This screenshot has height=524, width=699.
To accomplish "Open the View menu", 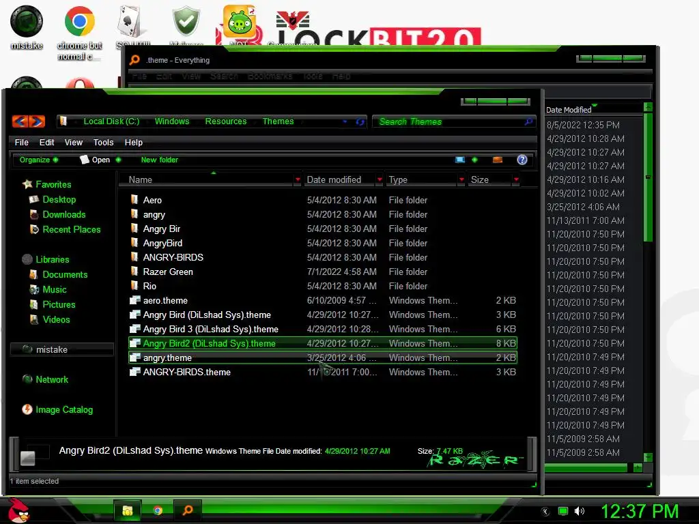I will tap(74, 143).
